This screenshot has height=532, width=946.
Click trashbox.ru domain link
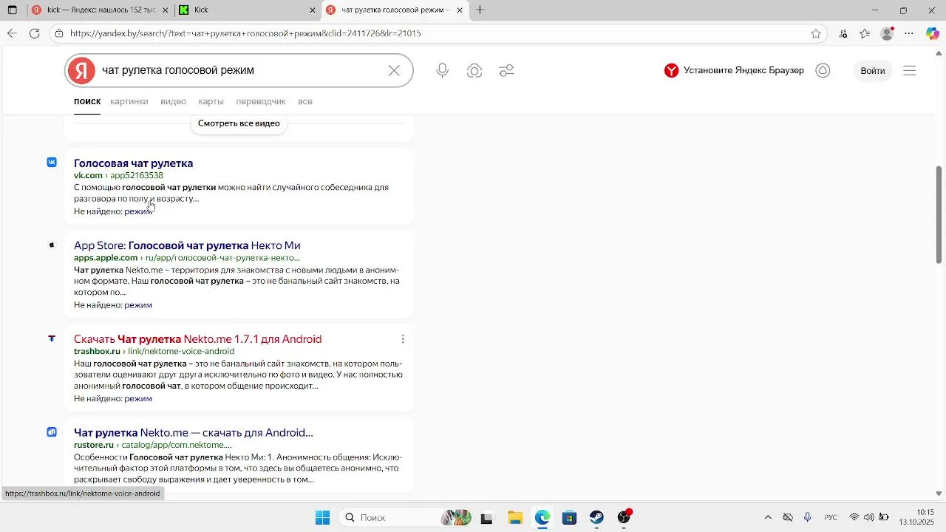point(97,352)
